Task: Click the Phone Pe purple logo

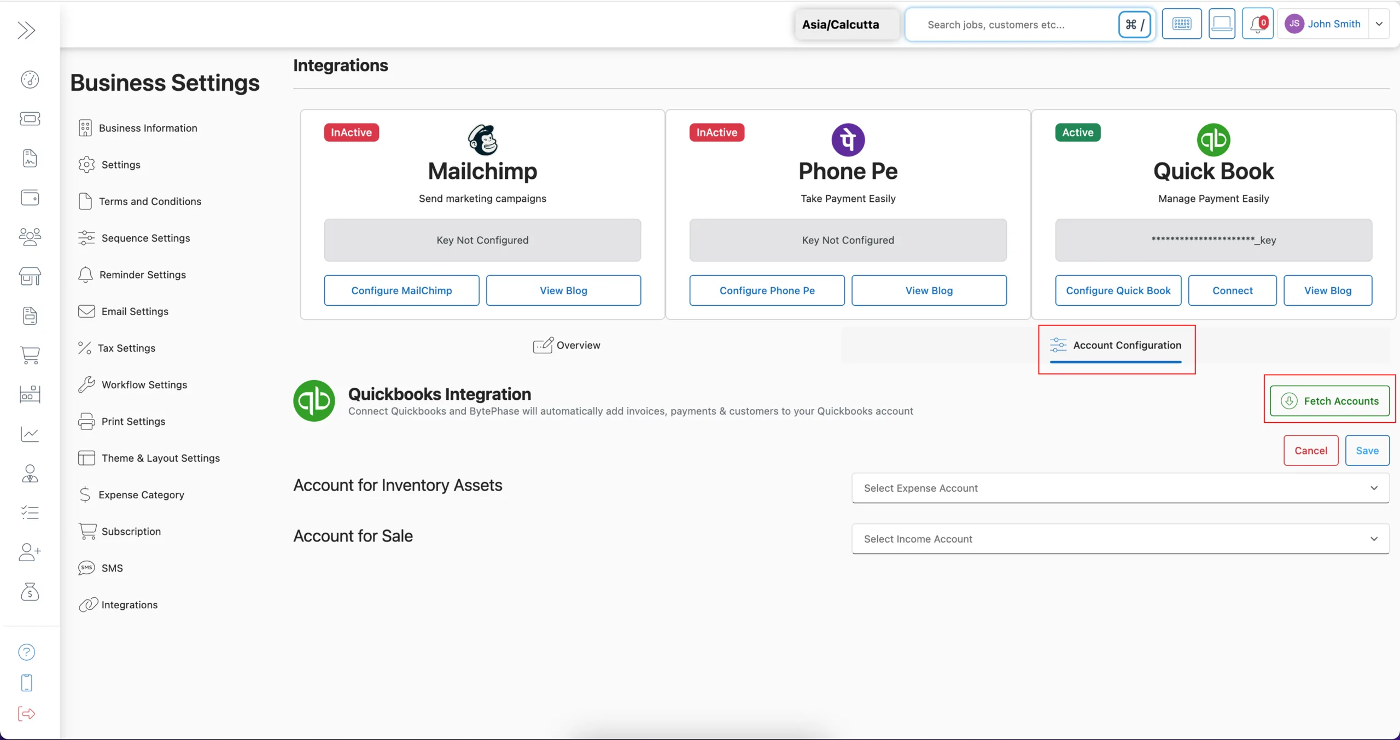Action: pos(848,139)
